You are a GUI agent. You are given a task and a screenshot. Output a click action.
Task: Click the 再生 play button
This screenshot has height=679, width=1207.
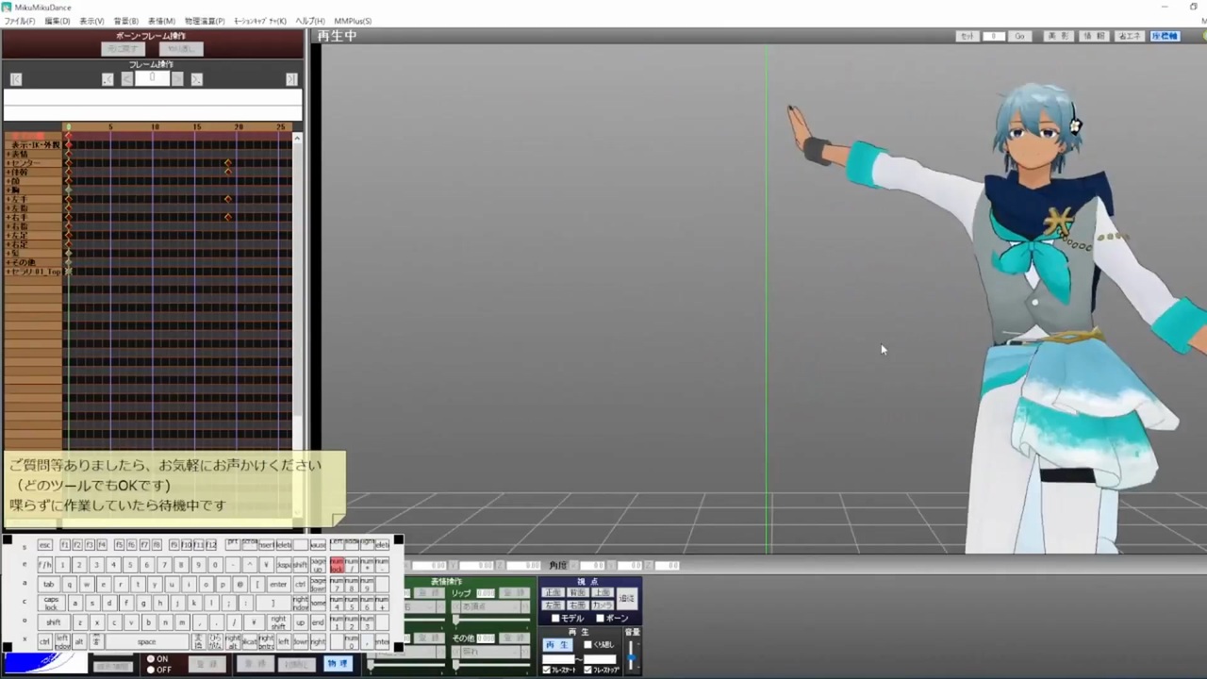[x=557, y=645]
